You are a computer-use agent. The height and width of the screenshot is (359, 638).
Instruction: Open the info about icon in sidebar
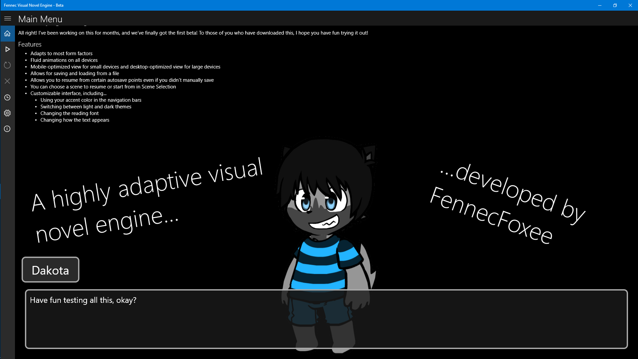tap(7, 129)
